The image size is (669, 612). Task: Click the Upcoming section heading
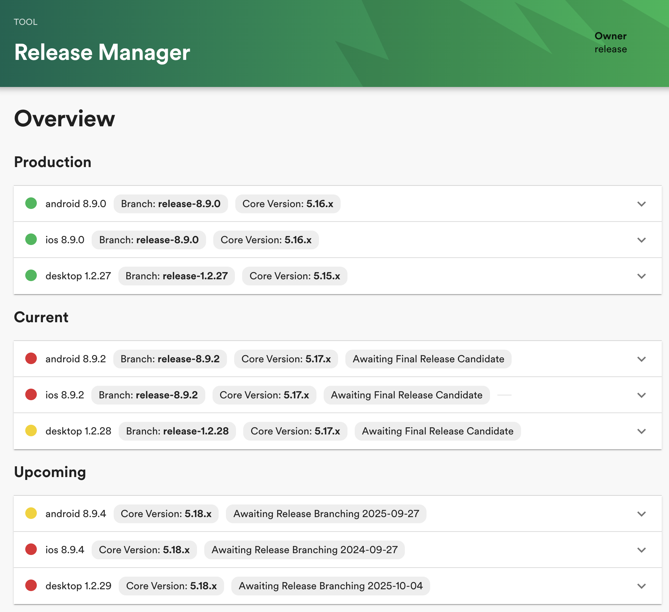[x=50, y=472]
